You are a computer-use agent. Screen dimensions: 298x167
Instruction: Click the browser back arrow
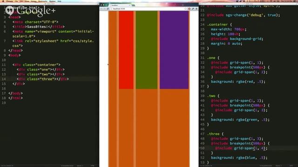pyautogui.click(x=102, y=9)
